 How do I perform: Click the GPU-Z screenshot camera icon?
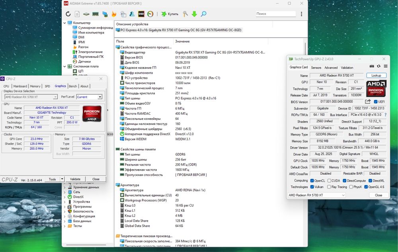tap(372, 66)
